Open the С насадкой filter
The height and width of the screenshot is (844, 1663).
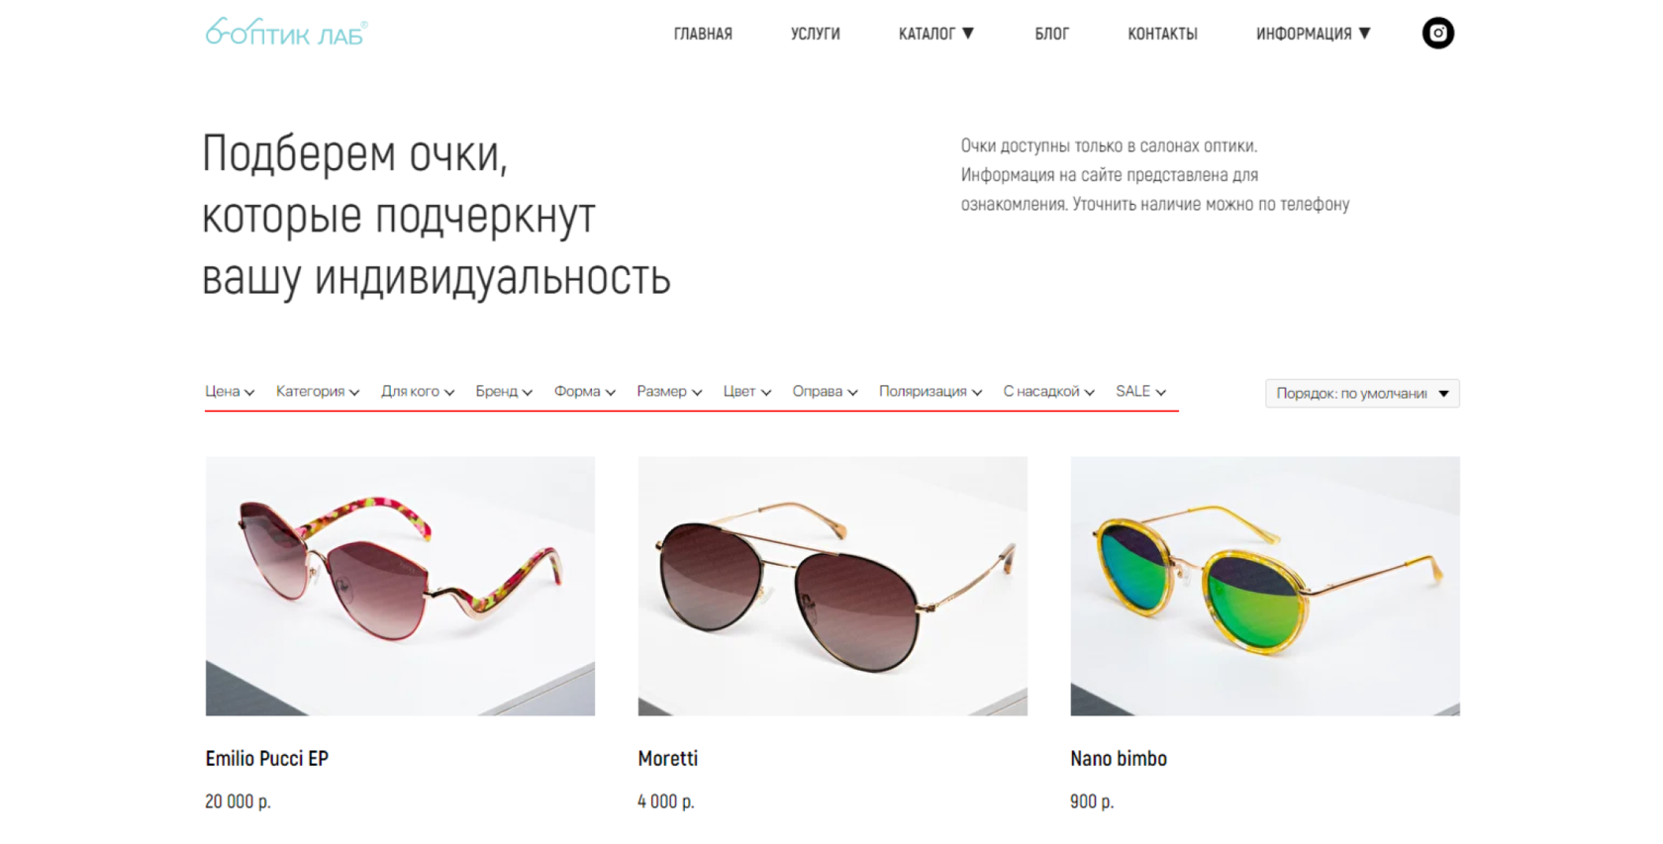(x=1049, y=392)
